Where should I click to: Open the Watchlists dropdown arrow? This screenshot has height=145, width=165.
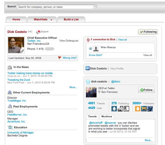pos(51,20)
